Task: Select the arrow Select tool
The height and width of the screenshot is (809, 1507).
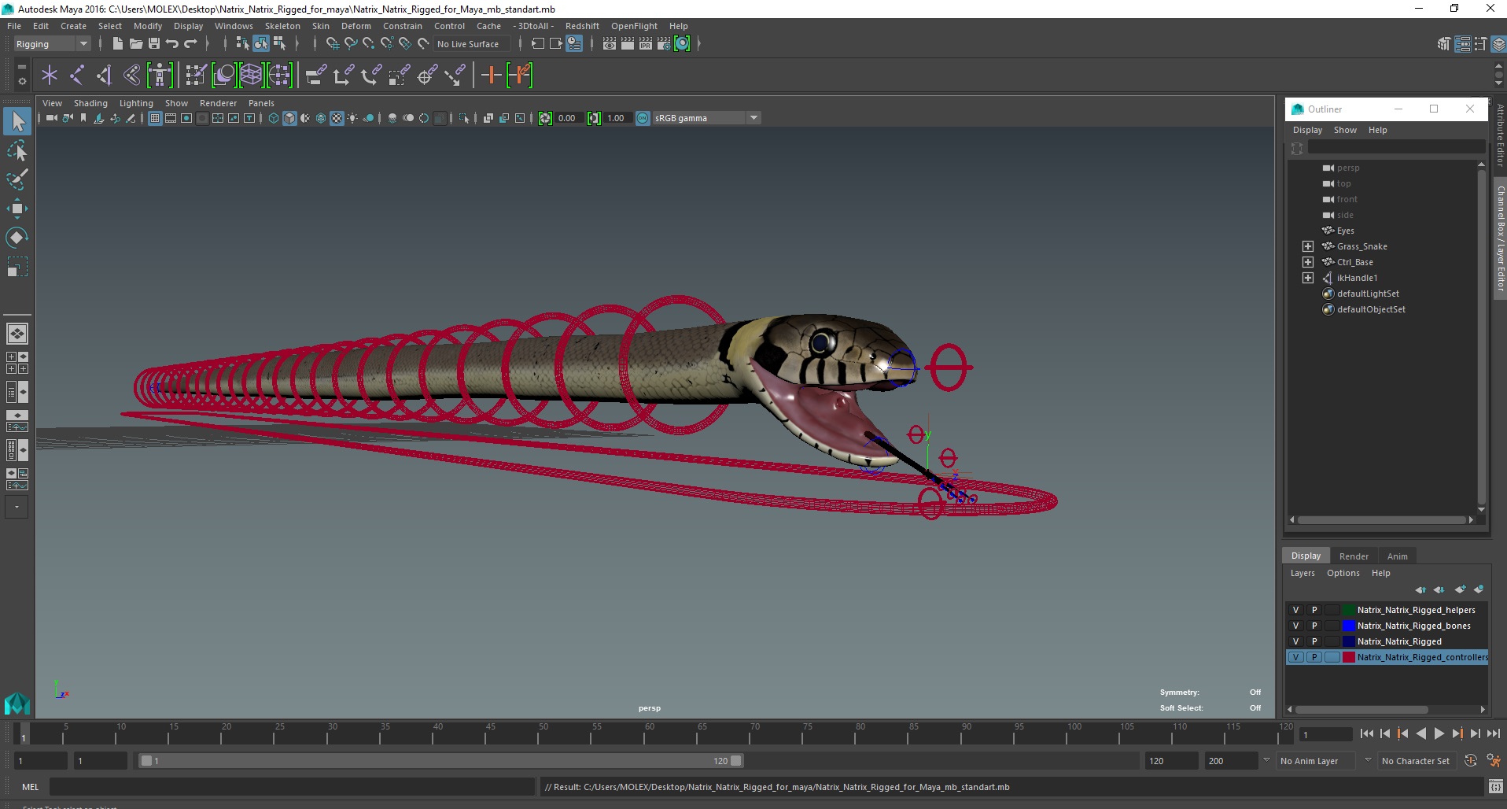Action: [x=17, y=121]
